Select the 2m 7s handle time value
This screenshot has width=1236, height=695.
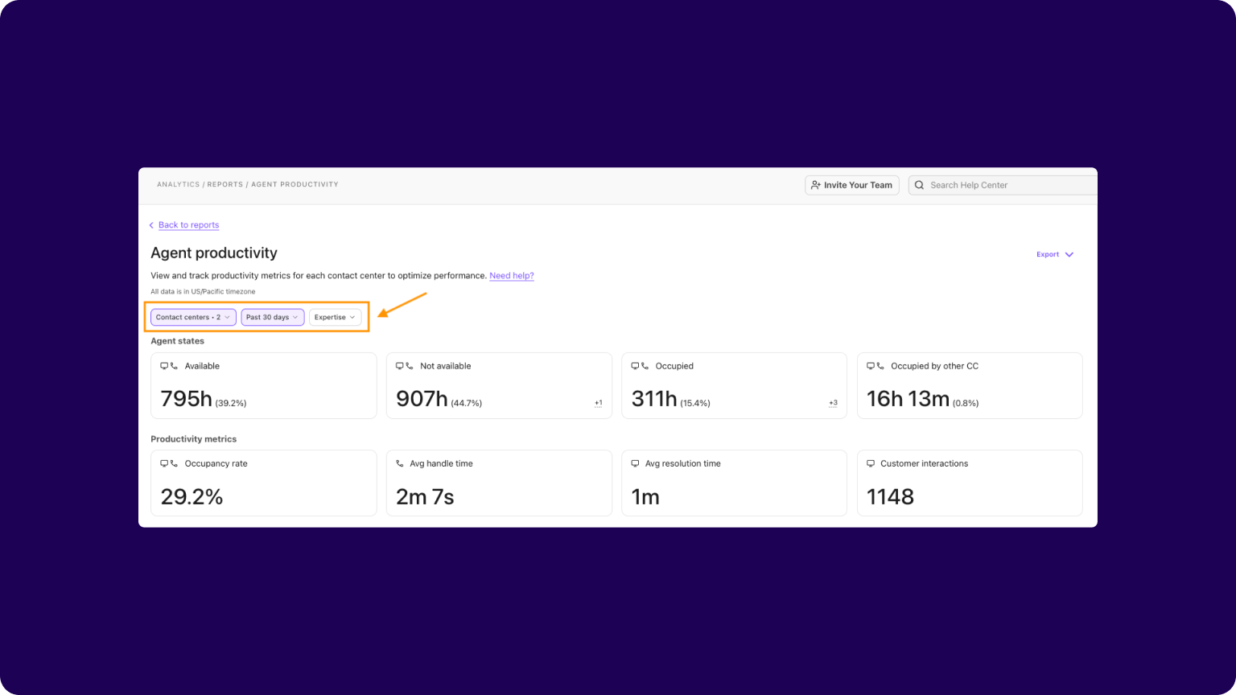pos(425,497)
